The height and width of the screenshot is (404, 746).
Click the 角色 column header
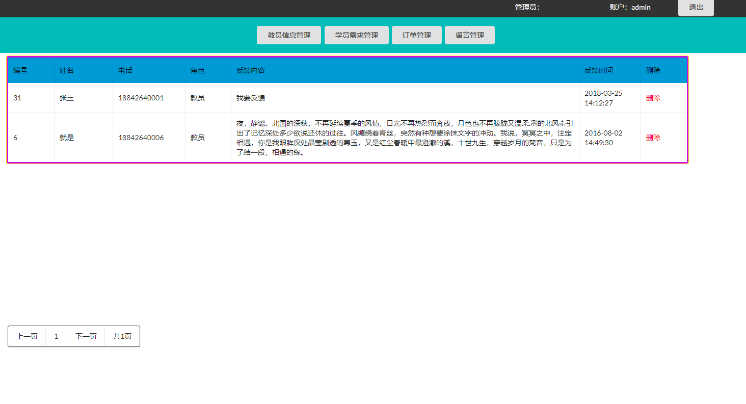[x=198, y=70]
